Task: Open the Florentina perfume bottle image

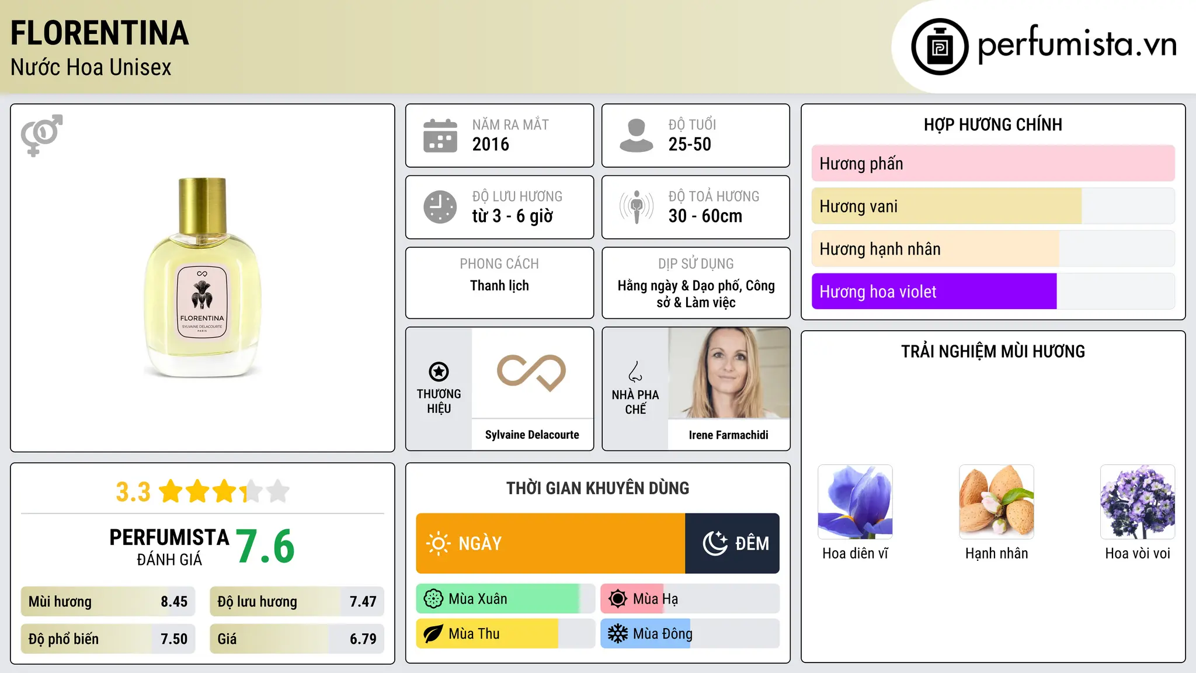Action: (x=203, y=277)
